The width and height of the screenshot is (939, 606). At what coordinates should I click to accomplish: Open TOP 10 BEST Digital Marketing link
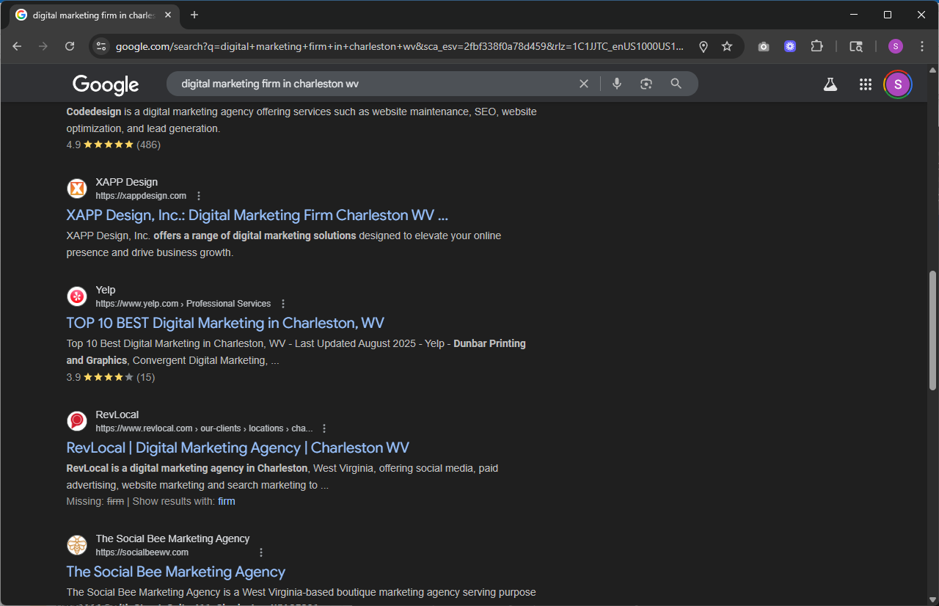click(225, 323)
